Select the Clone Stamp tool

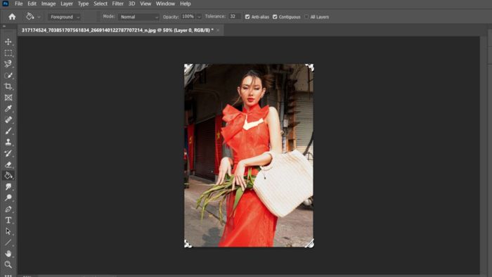coord(8,142)
